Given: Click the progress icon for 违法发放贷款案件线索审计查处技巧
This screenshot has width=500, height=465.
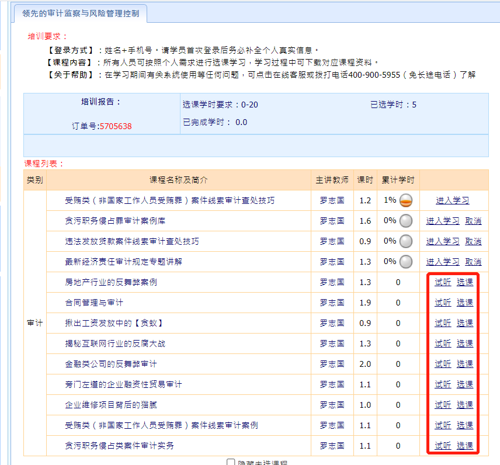Looking at the screenshot, I should click(x=406, y=241).
